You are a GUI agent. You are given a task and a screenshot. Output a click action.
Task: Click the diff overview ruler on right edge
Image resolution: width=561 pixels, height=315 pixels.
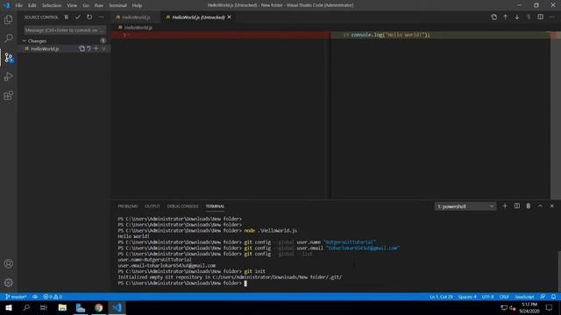pyautogui.click(x=556, y=115)
